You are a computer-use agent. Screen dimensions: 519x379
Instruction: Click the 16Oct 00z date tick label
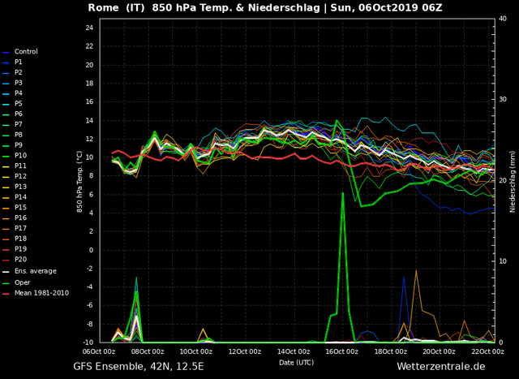pos(342,351)
